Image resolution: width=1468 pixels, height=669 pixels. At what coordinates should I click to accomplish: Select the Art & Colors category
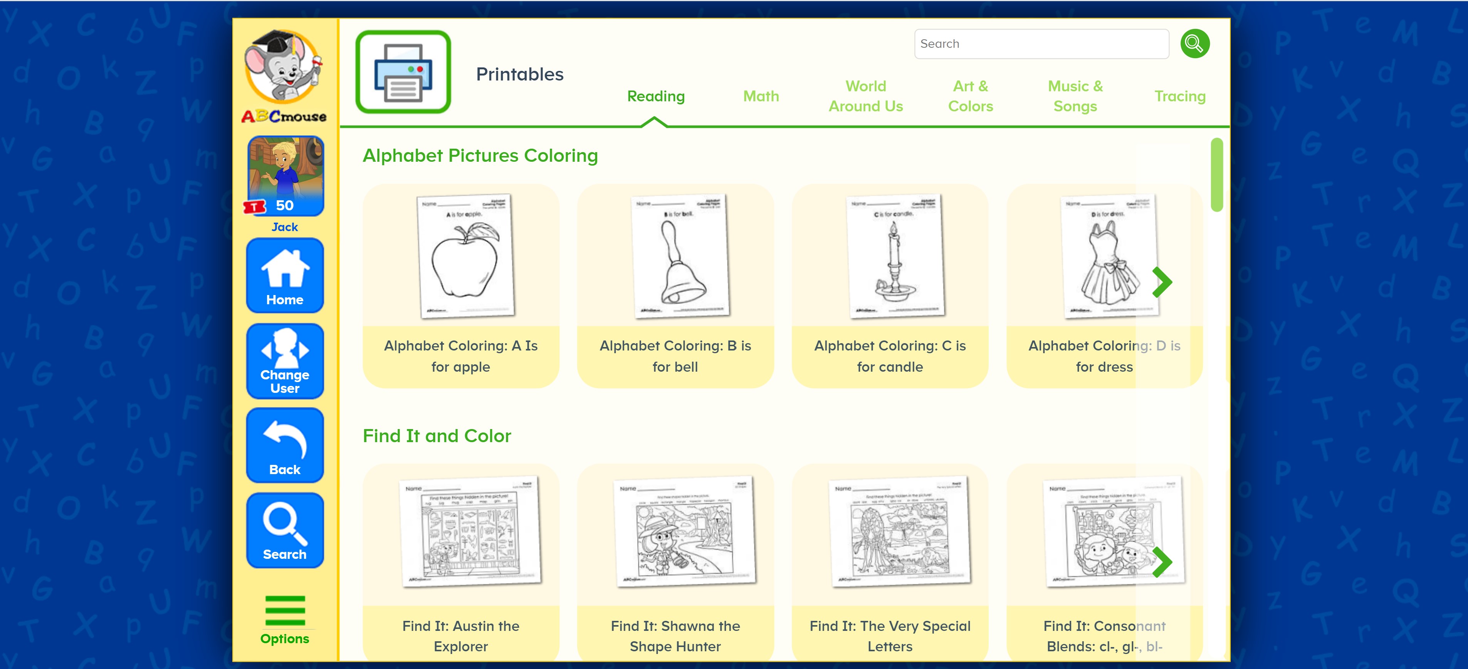click(x=970, y=96)
